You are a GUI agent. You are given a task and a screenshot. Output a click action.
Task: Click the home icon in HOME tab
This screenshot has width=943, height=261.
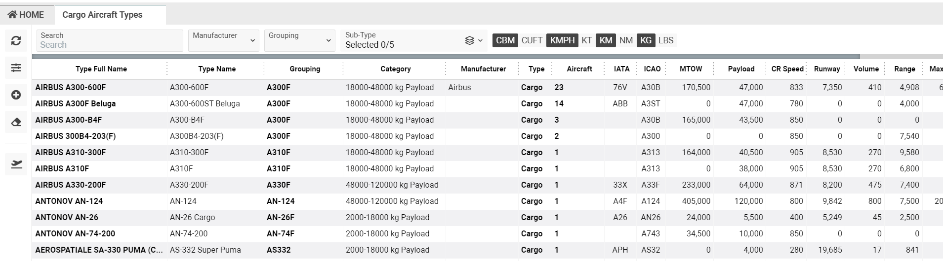(13, 15)
